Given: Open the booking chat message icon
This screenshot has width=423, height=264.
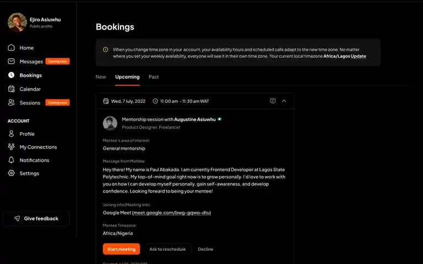Looking at the screenshot, I should click(x=273, y=101).
